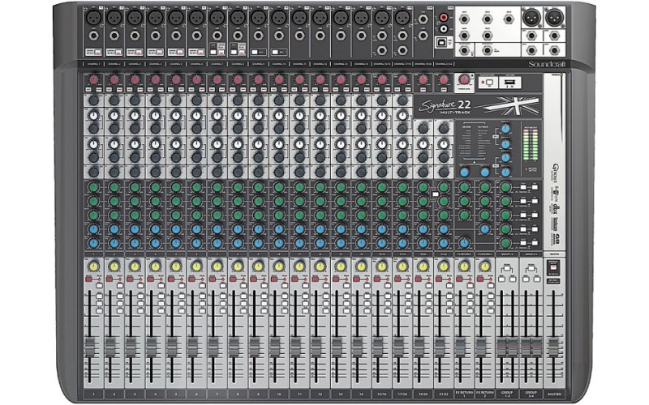Viewport: 649px width, 405px height.
Task: Turn the red gain knob on channel 15/16
Action: click(382, 79)
